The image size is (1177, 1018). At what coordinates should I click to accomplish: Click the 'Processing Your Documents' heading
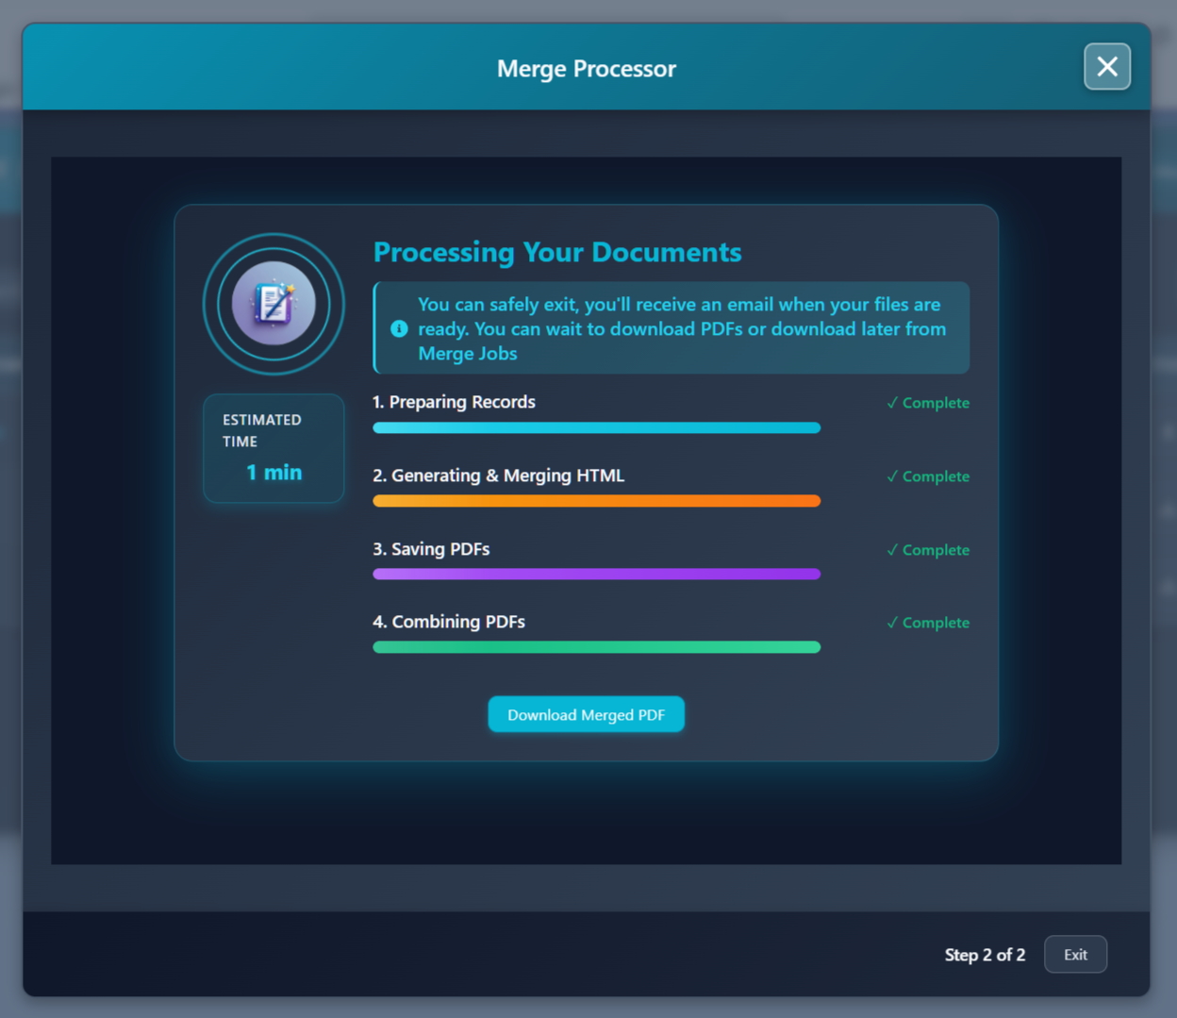(557, 252)
